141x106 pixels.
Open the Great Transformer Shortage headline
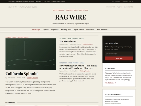pos(78,67)
